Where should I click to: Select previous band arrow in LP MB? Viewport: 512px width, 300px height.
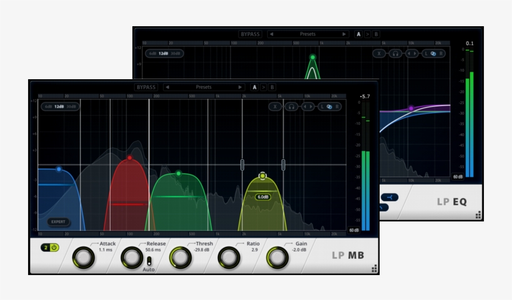click(x=305, y=107)
